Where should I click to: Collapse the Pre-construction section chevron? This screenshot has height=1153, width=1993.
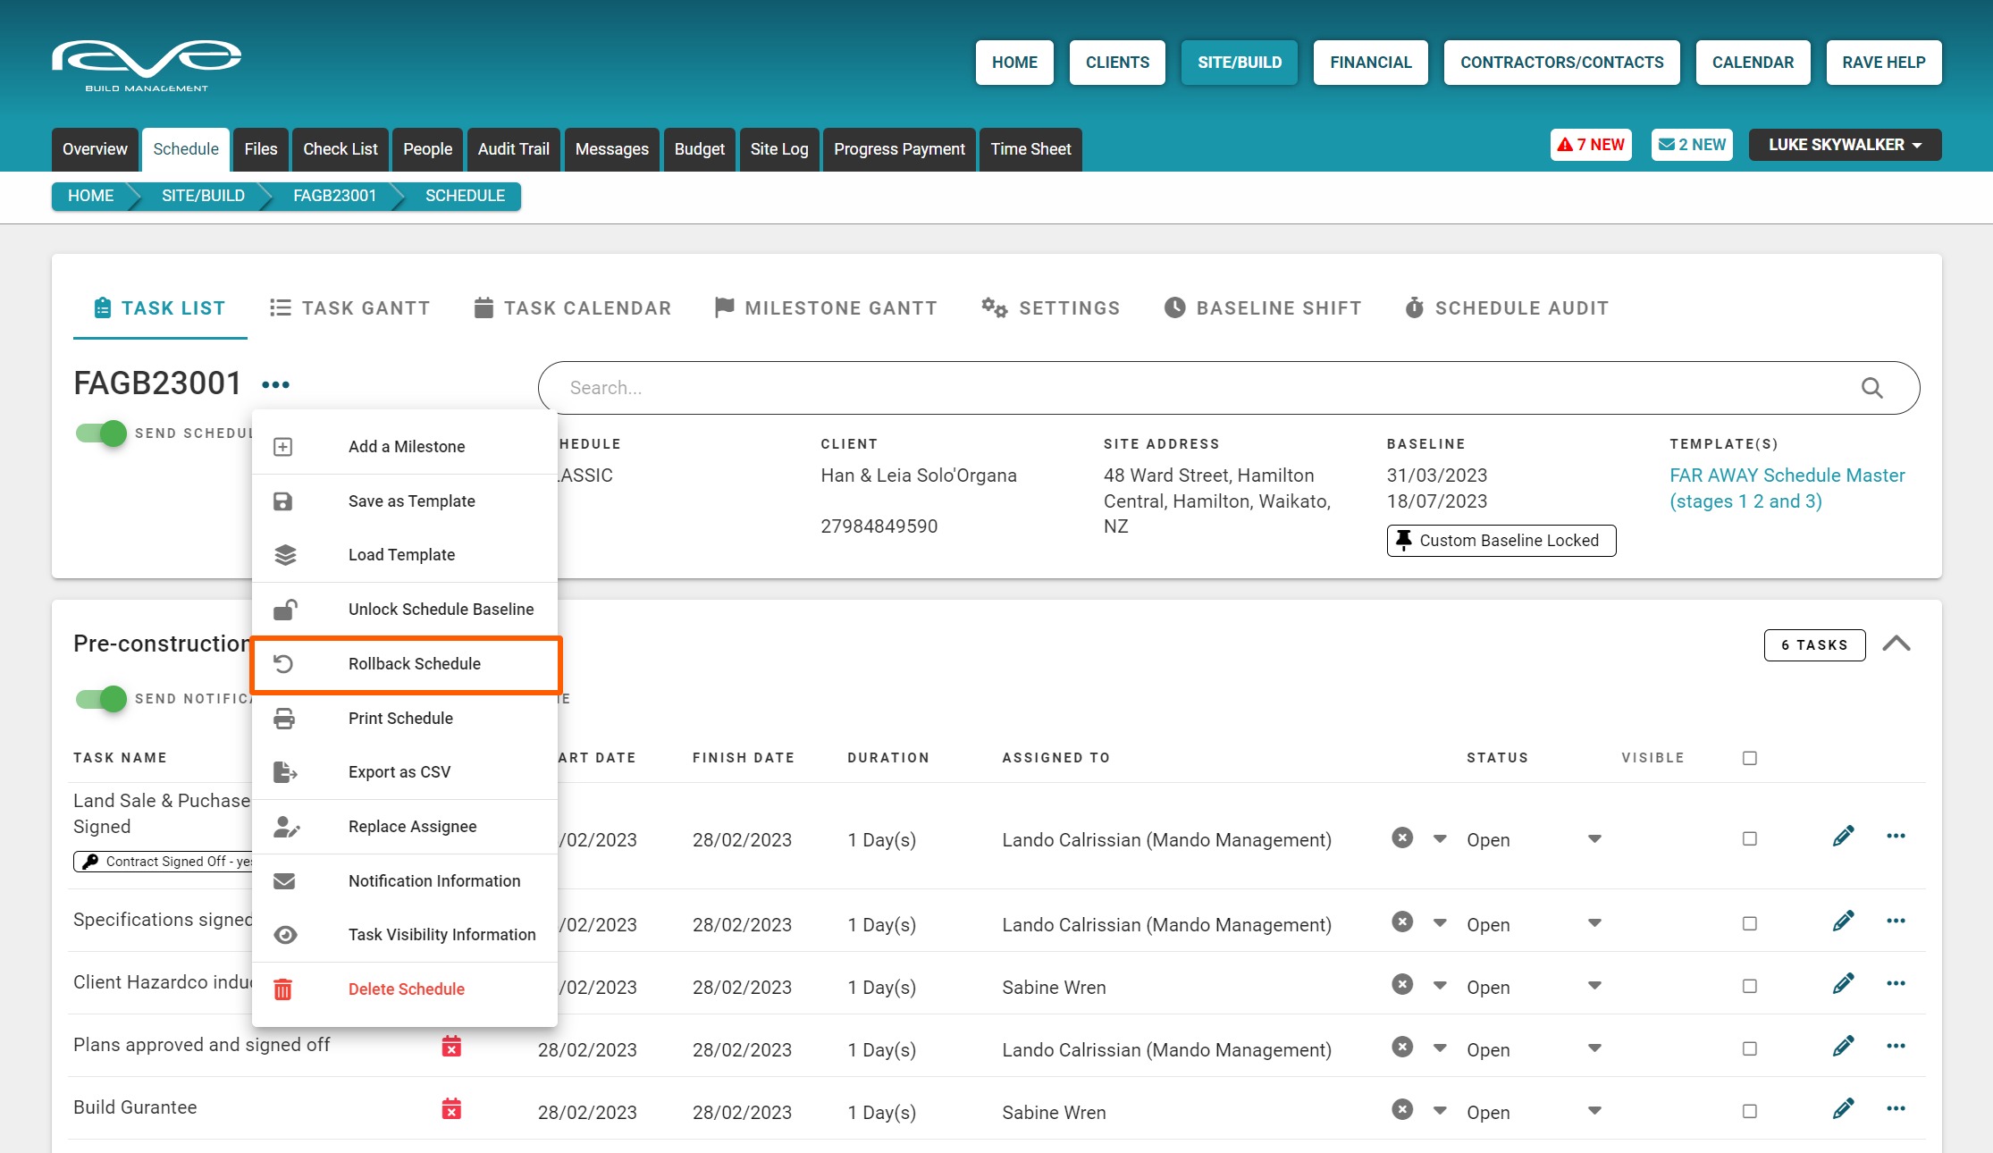1896,644
